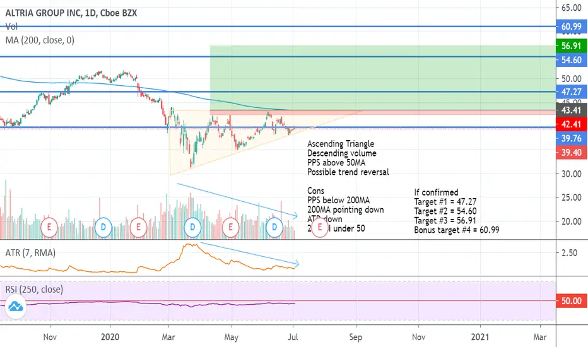Open the dividend D marker before 2020
Image resolution: width=588 pixels, height=347 pixels.
point(103,227)
